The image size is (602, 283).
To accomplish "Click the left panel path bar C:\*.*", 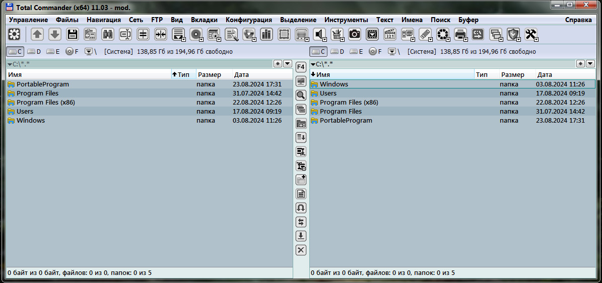I will (x=140, y=64).
